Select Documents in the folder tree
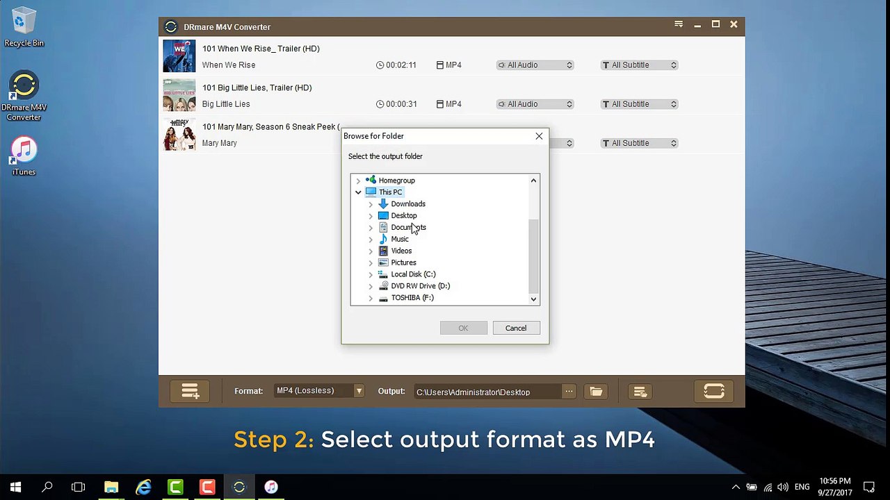Viewport: 890px width, 500px height. point(408,228)
